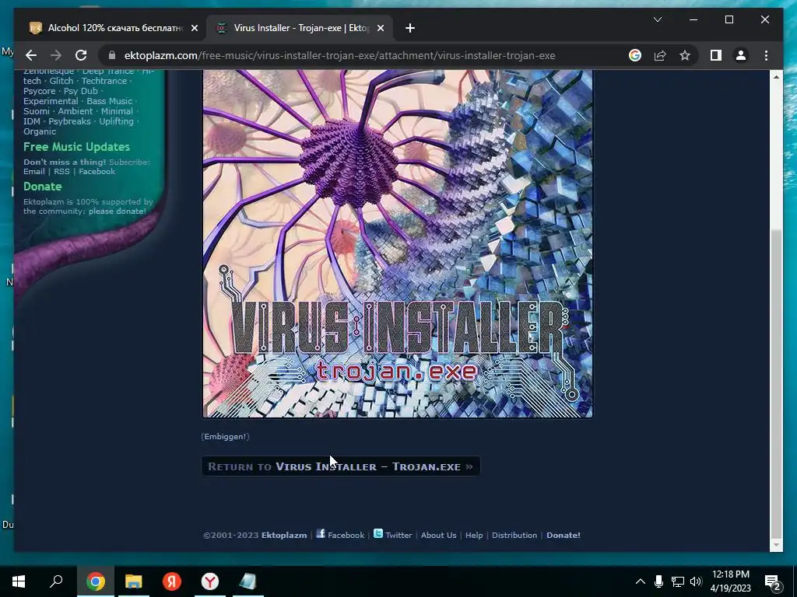Browse the Uplifting genre

point(117,121)
